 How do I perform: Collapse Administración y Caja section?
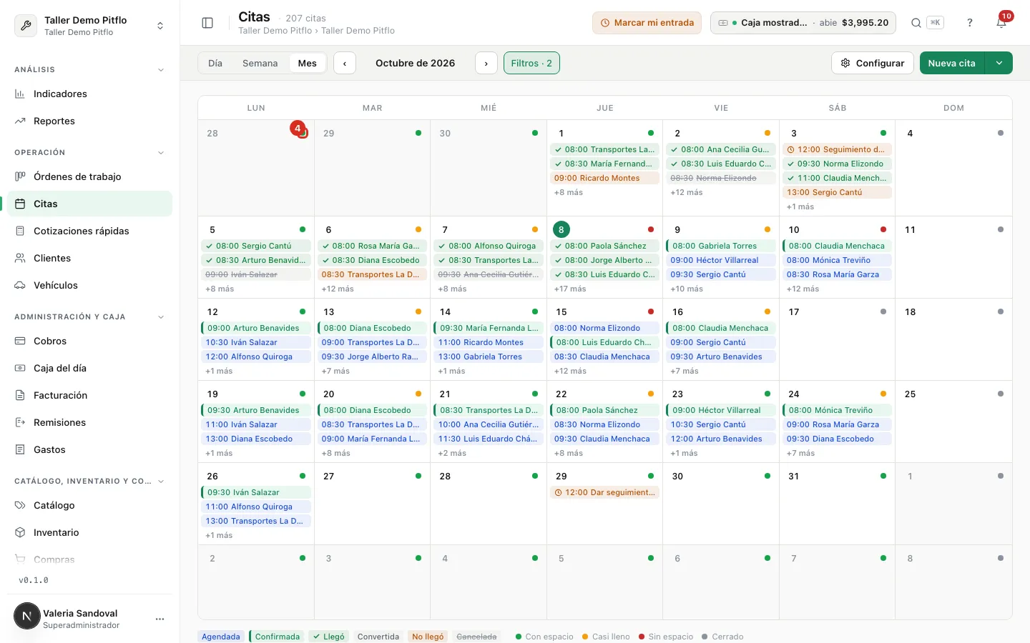click(x=161, y=316)
